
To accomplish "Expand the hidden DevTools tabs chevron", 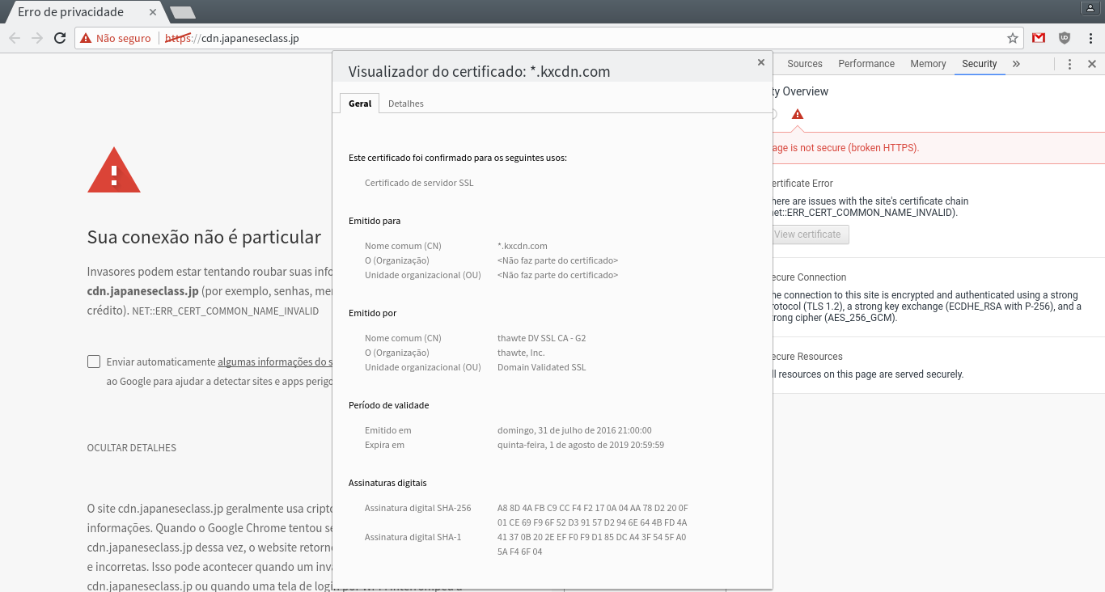I will (1016, 64).
